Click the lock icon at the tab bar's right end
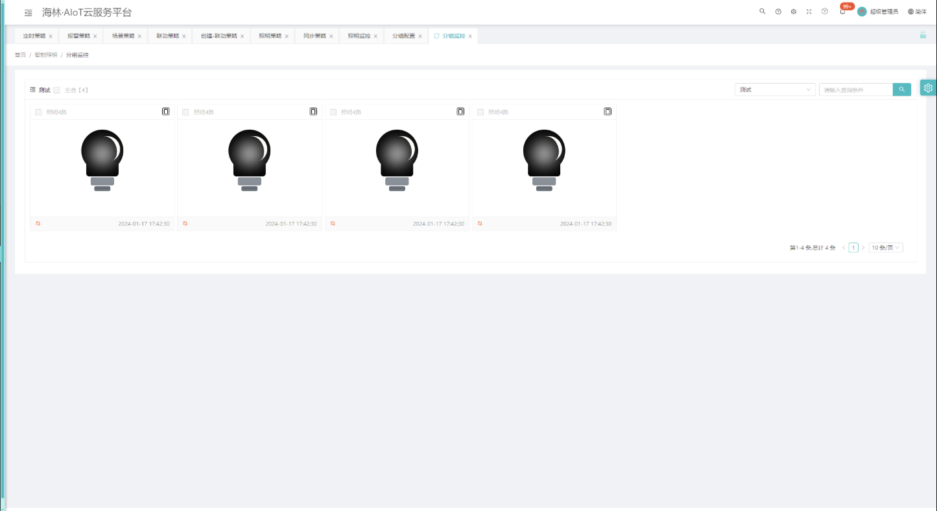The width and height of the screenshot is (937, 511). click(x=923, y=35)
